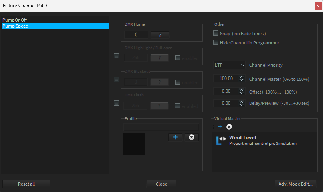Adjust the Offset value spinner arrows
The height and width of the screenshot is (192, 323).
(x=241, y=91)
